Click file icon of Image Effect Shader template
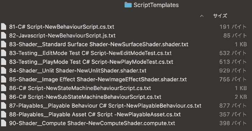 click(x=4, y=79)
